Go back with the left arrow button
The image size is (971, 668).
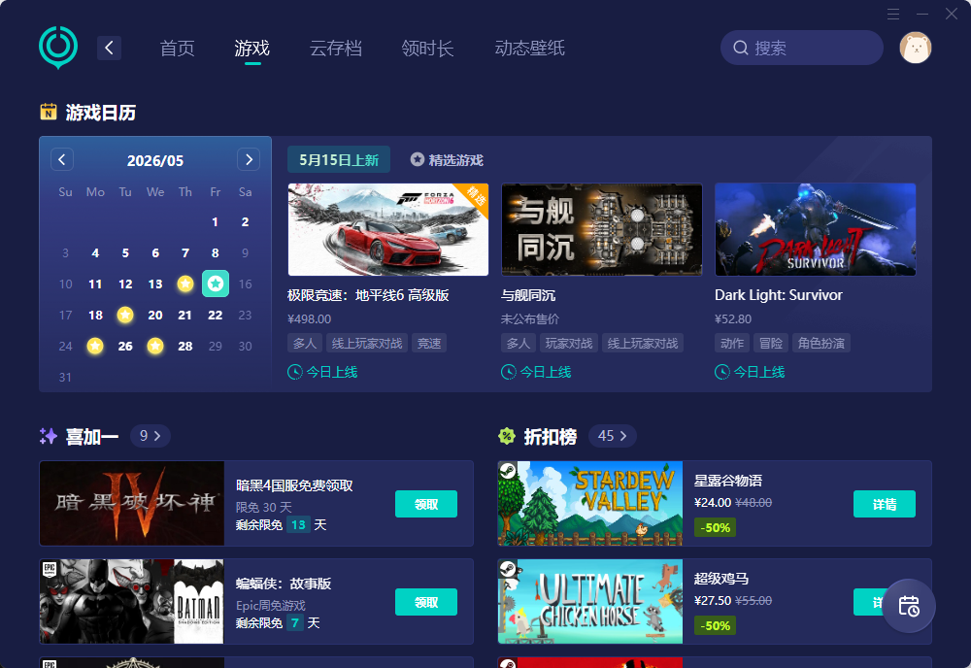pos(109,48)
